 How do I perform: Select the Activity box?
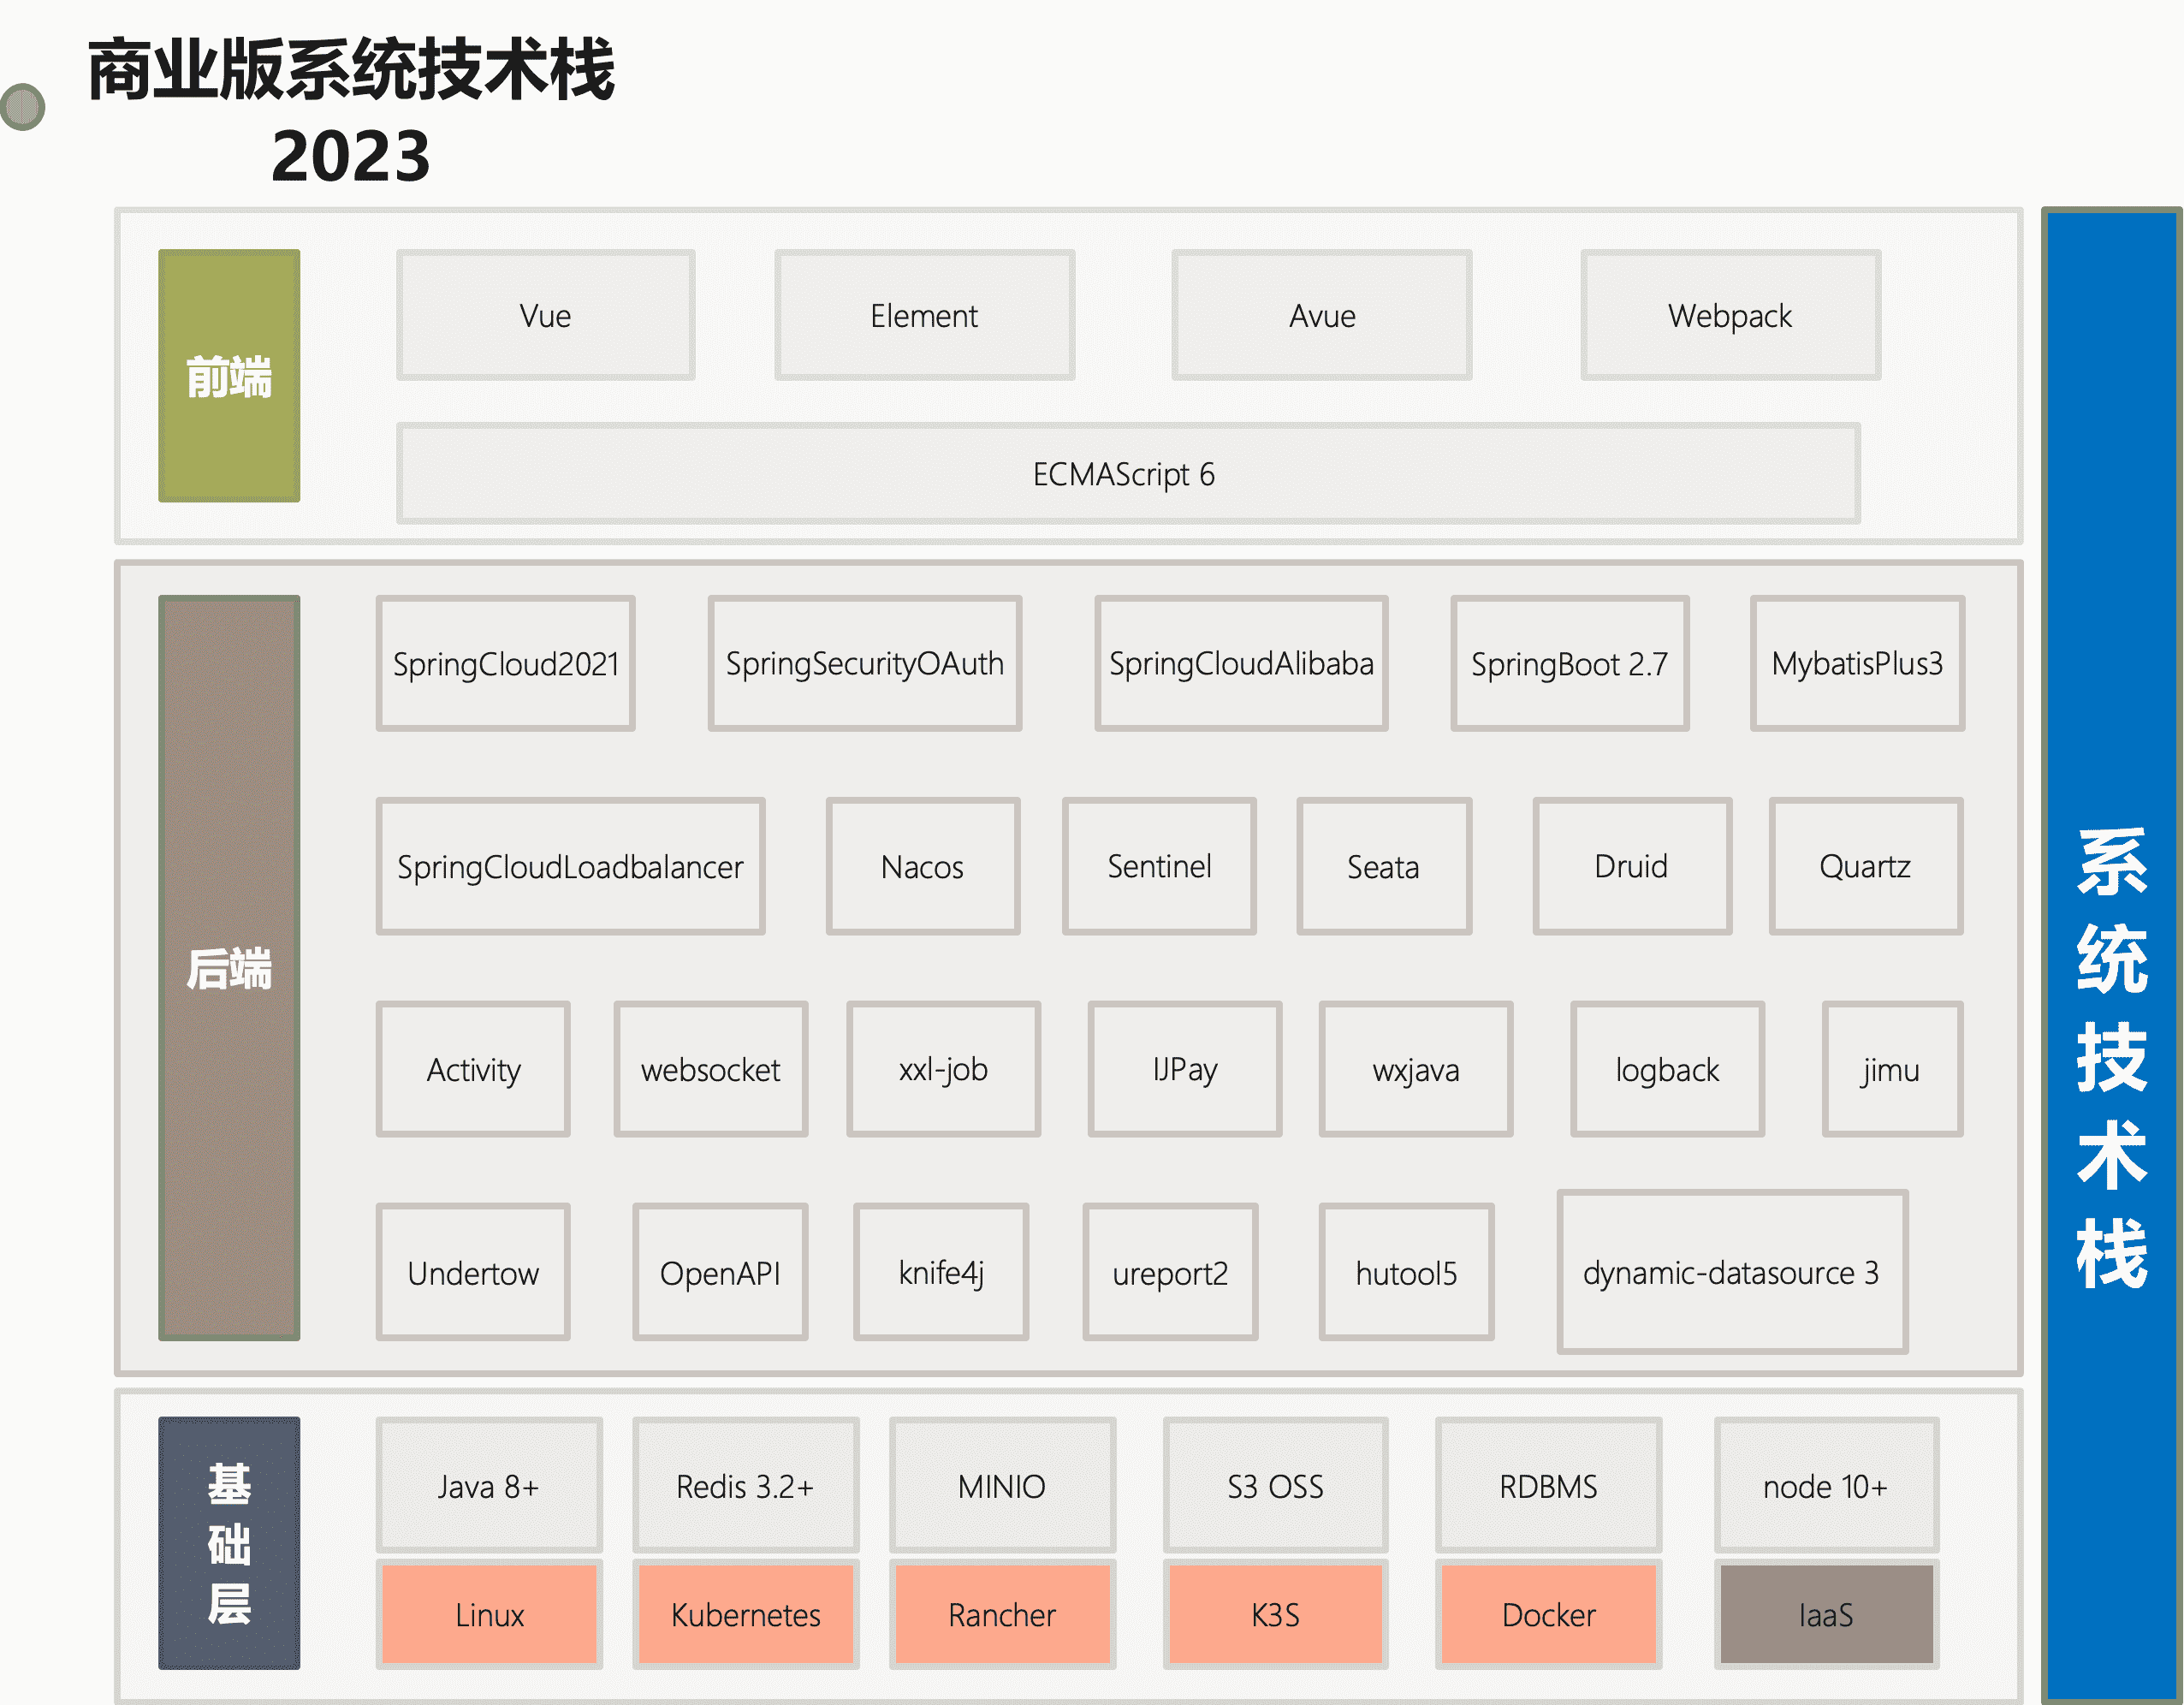tap(473, 1069)
